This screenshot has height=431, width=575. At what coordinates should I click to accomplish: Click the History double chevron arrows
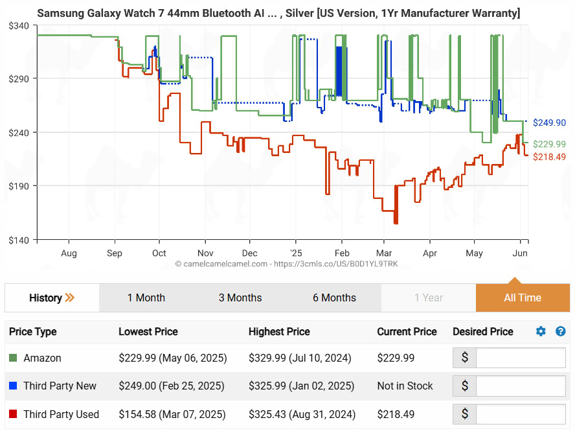click(70, 298)
